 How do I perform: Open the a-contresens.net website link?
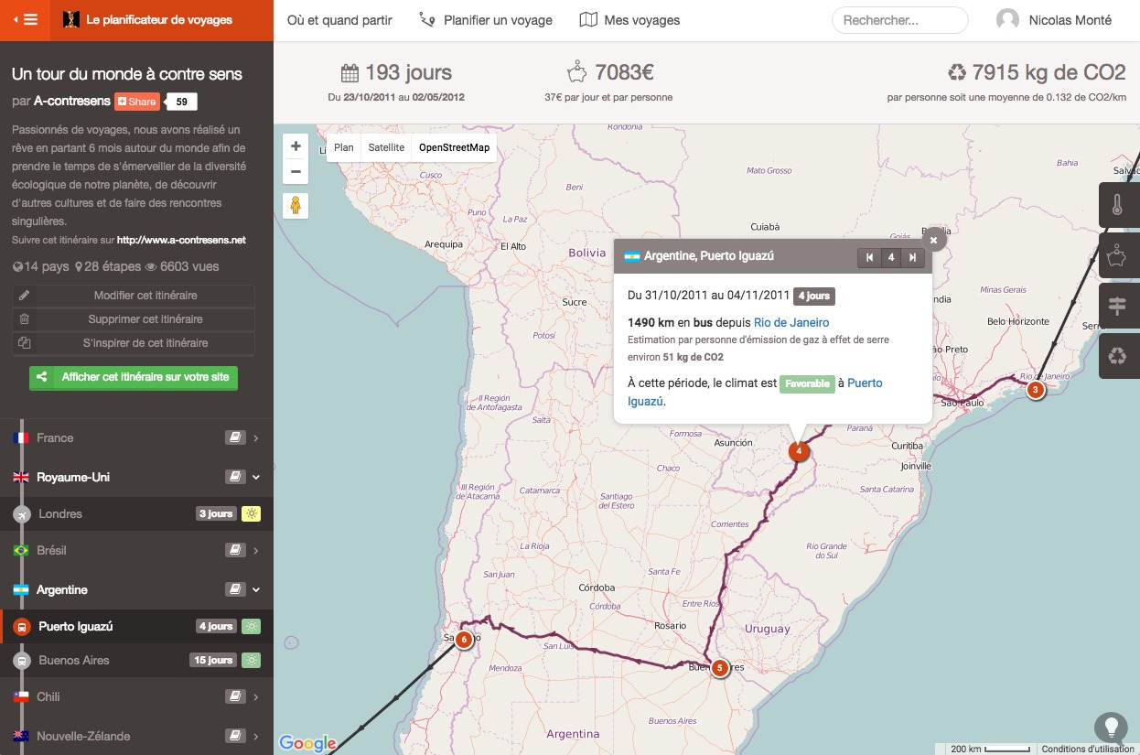click(x=181, y=240)
